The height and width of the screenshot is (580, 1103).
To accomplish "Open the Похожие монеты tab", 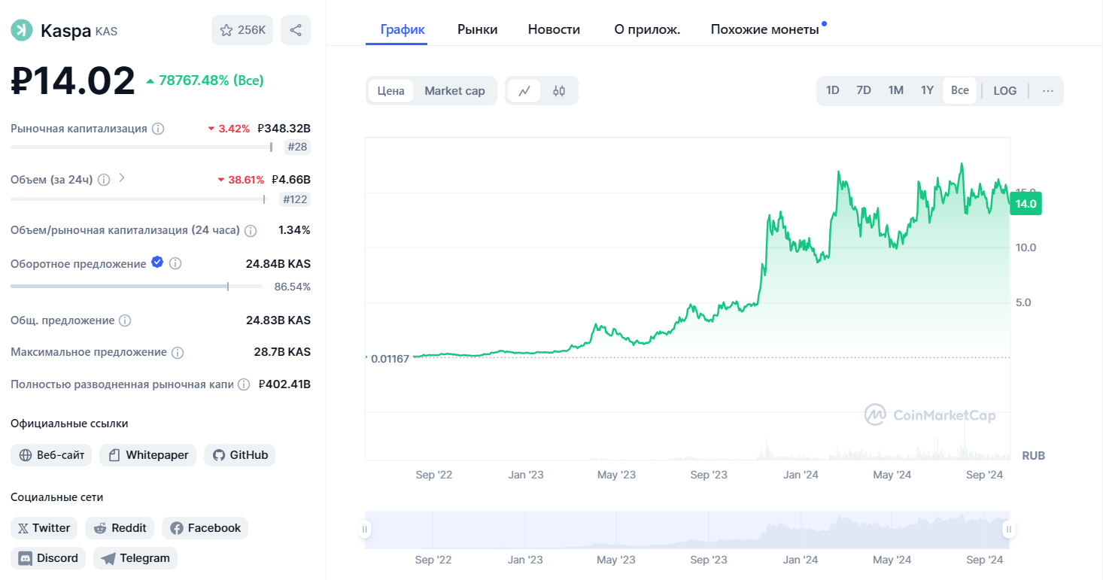I will click(765, 29).
